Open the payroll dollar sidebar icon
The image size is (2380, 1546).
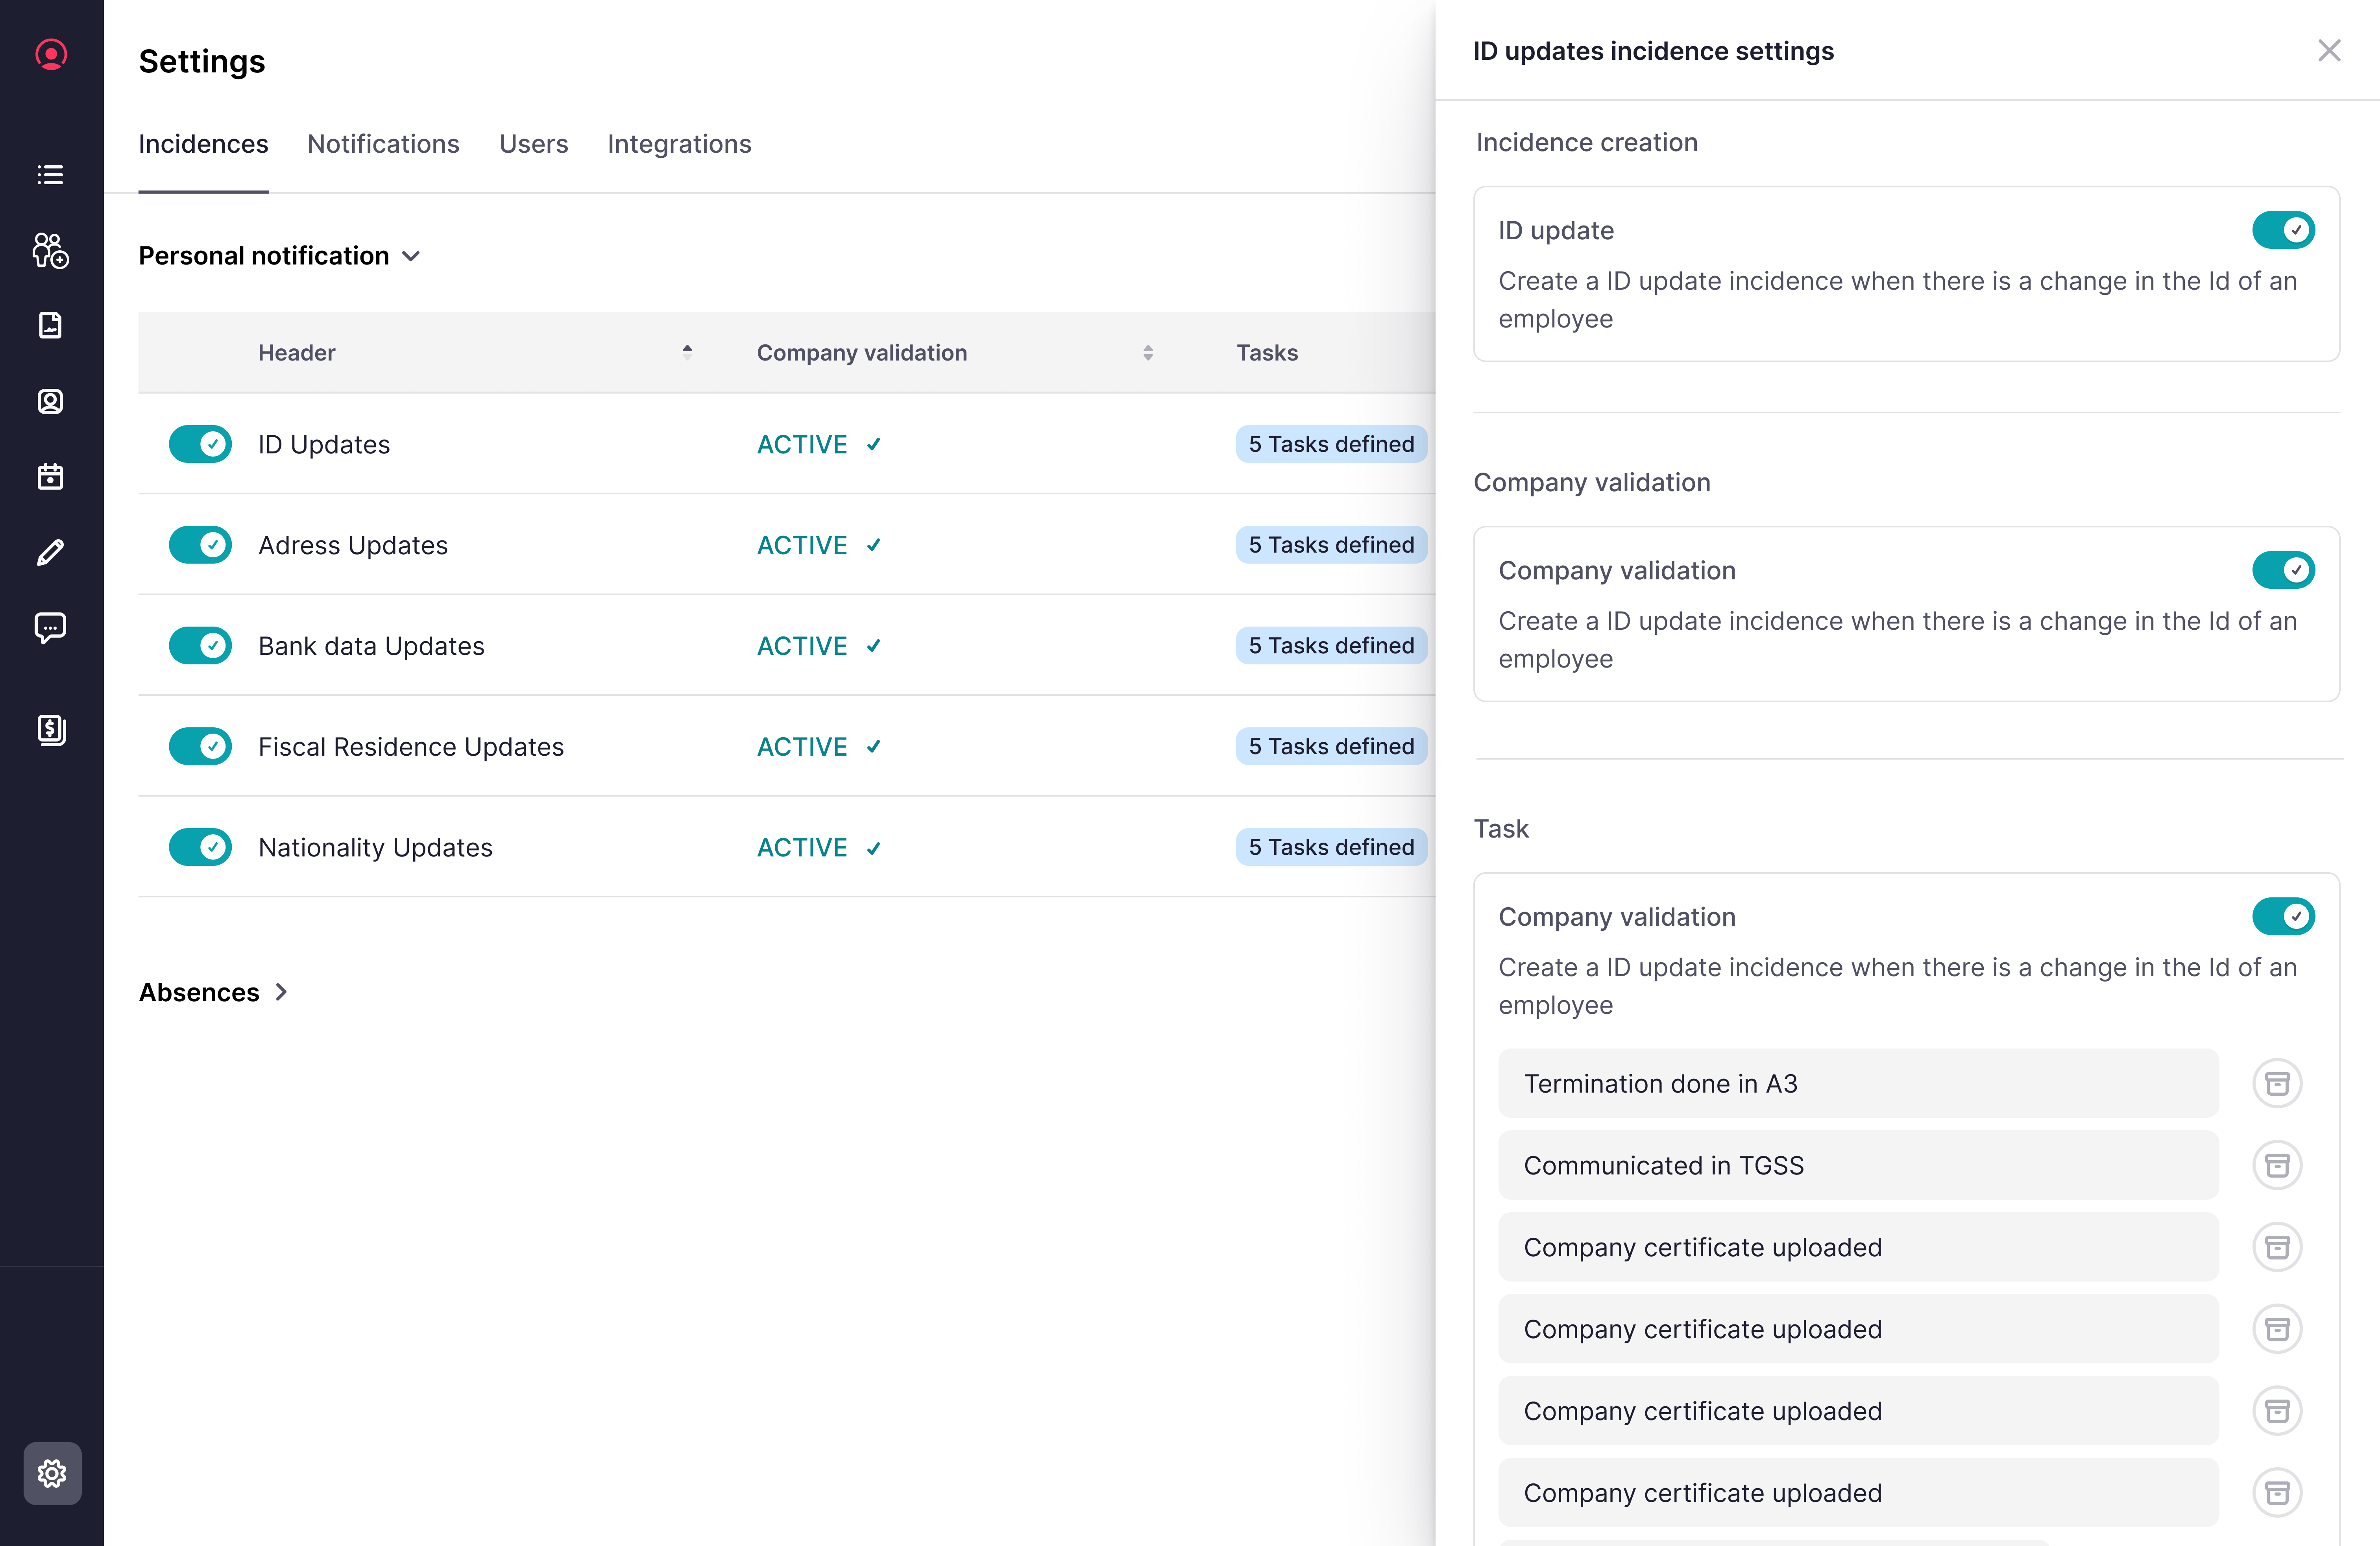pos(51,730)
